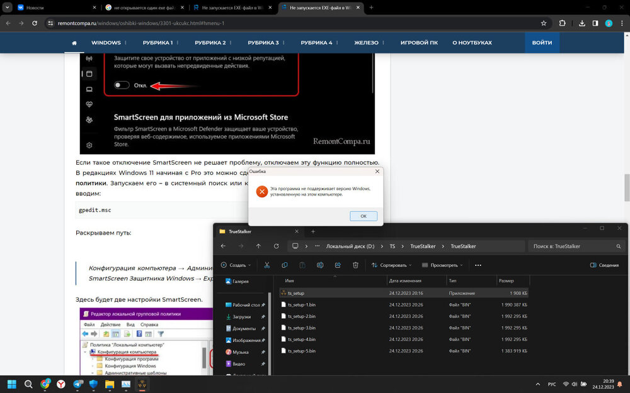Click the Delete trash icon in Explorer
630x393 pixels.
pyautogui.click(x=356, y=265)
